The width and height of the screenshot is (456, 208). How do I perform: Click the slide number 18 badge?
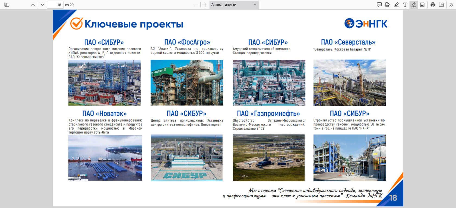pos(393,198)
